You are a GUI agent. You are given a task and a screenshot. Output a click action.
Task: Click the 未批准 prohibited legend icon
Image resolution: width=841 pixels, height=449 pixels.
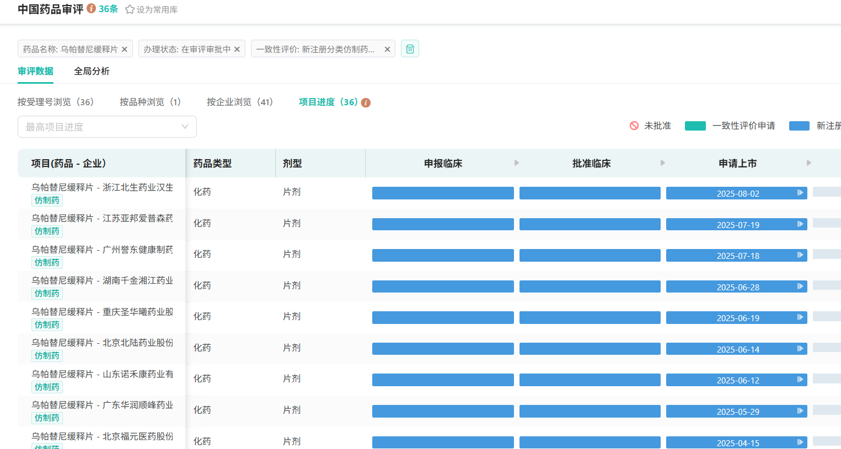point(634,126)
